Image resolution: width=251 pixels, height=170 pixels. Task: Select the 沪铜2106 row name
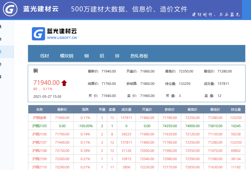(39, 134)
